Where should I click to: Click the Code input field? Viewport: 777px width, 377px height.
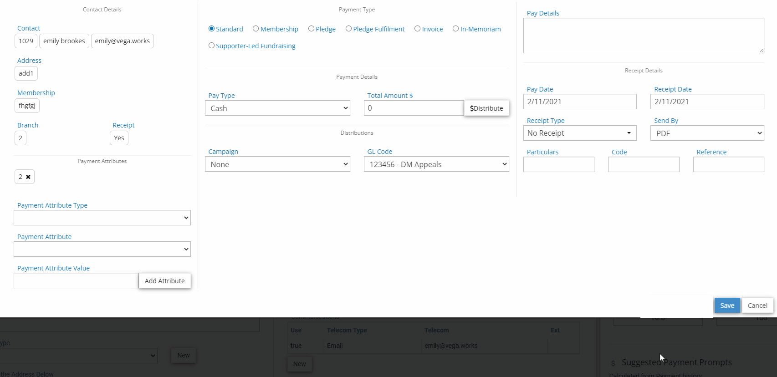coord(644,164)
